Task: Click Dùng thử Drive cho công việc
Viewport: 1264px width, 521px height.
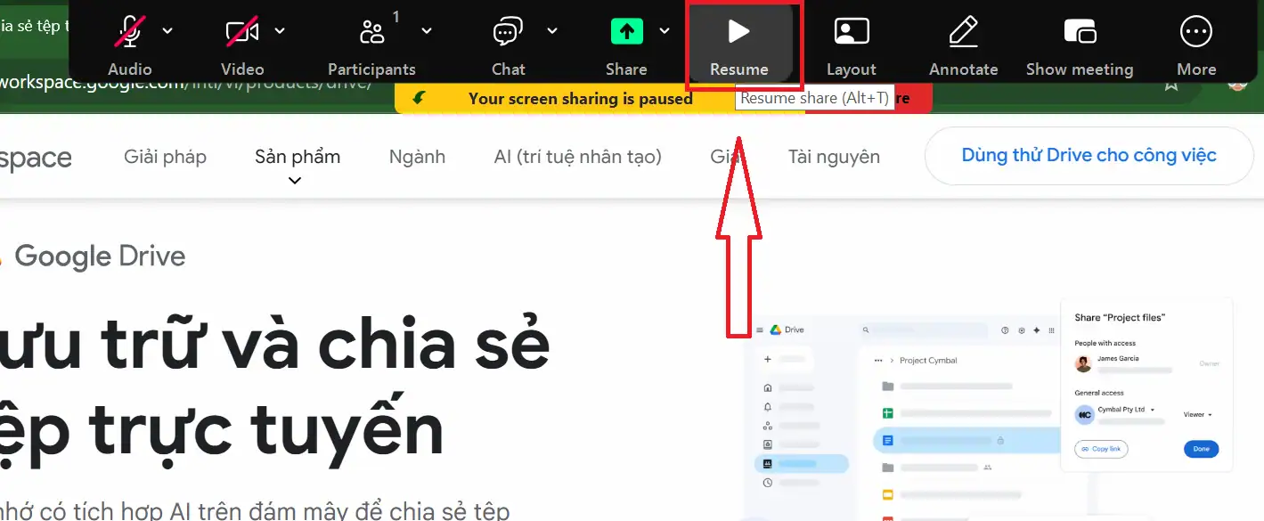Action: click(1089, 156)
